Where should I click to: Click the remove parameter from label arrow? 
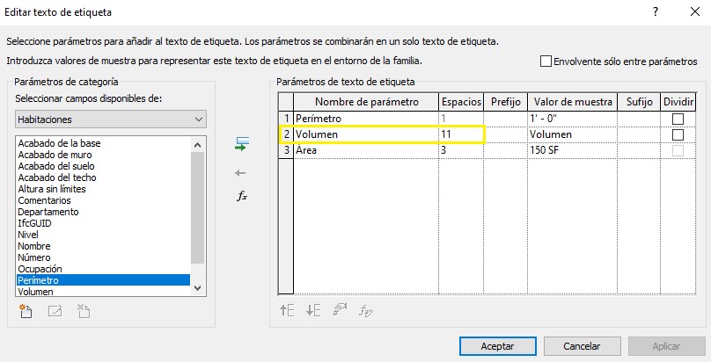coord(241,173)
